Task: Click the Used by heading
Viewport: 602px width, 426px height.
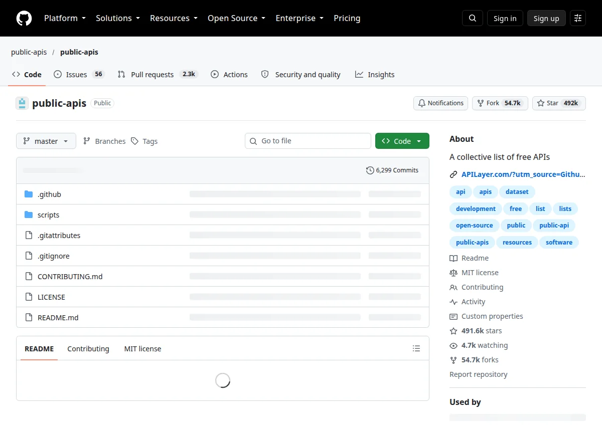Action: click(x=466, y=402)
